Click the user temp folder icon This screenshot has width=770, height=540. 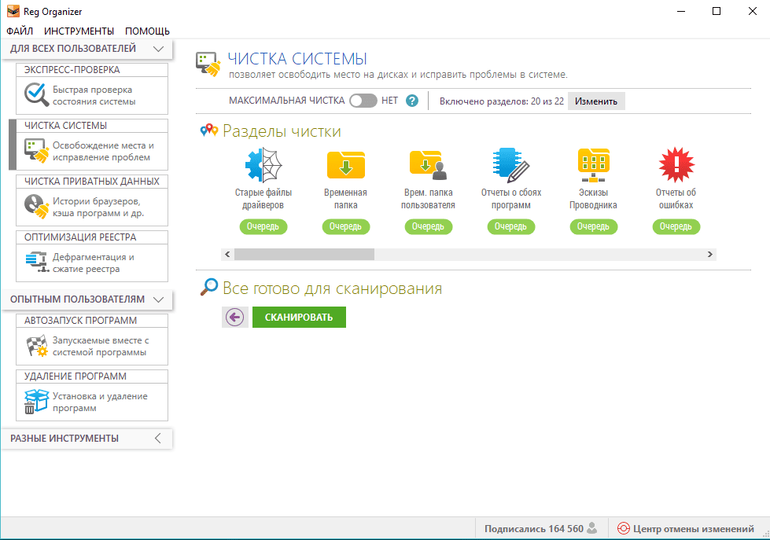point(428,164)
